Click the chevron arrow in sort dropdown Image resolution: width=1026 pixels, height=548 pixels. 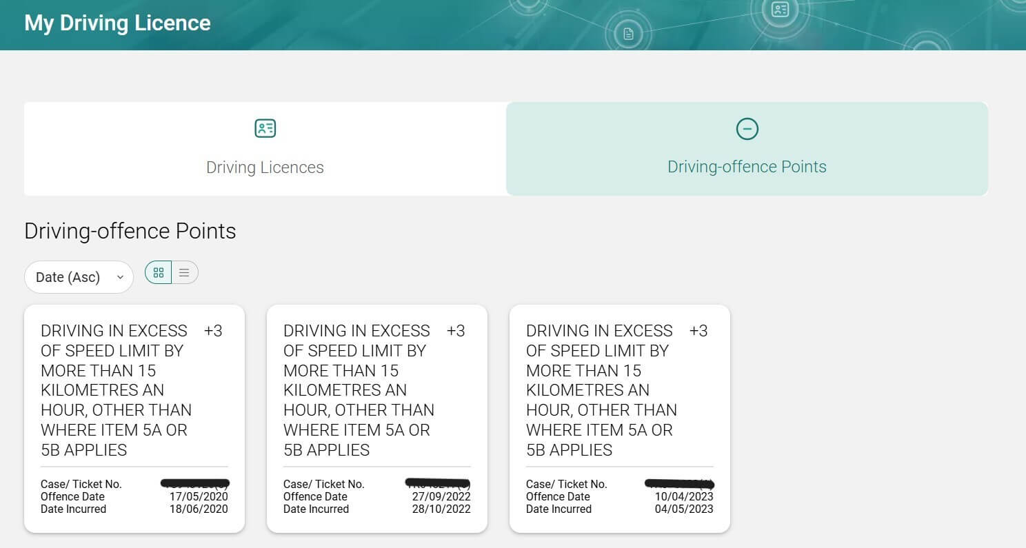(120, 277)
